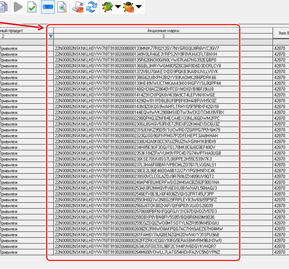The width and height of the screenshot is (289, 269).
Task: Open dropdown arrow next to target bug icon
Action: (118, 7)
